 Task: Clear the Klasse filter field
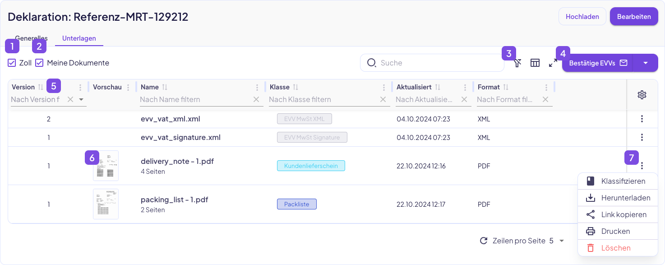383,99
